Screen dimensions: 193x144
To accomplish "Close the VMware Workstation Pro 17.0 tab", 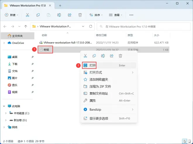I will (50, 6).
